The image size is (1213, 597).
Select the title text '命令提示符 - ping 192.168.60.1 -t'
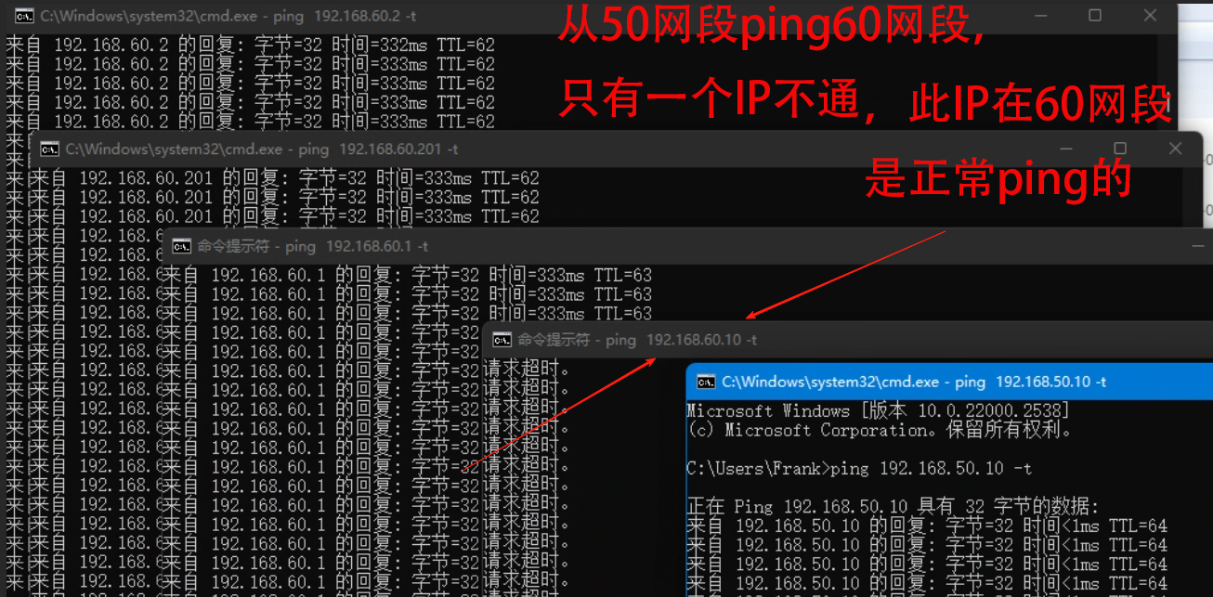pyautogui.click(x=313, y=246)
